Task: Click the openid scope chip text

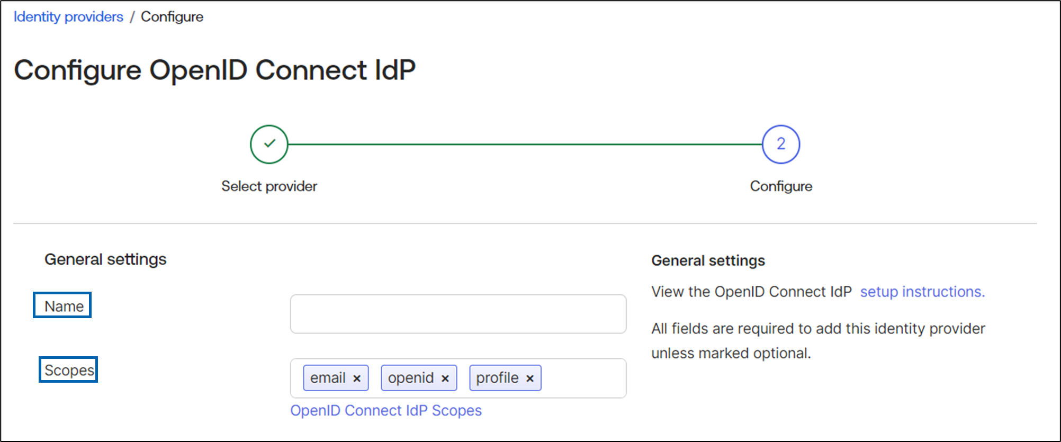Action: [411, 378]
